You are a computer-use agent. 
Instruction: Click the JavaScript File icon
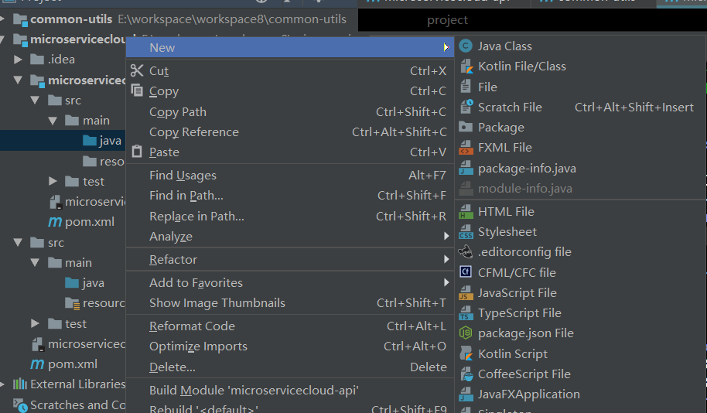[x=466, y=292]
